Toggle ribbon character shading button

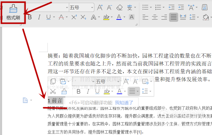point(131,17)
